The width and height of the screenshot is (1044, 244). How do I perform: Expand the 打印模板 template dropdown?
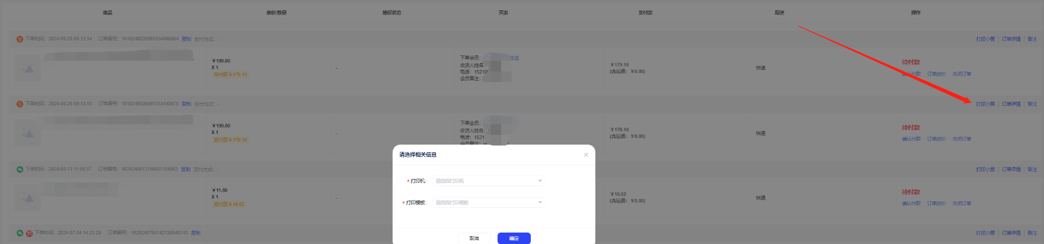(488, 202)
